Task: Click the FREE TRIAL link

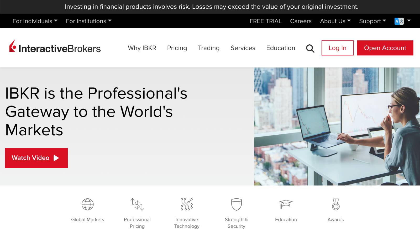Action: 265,21
